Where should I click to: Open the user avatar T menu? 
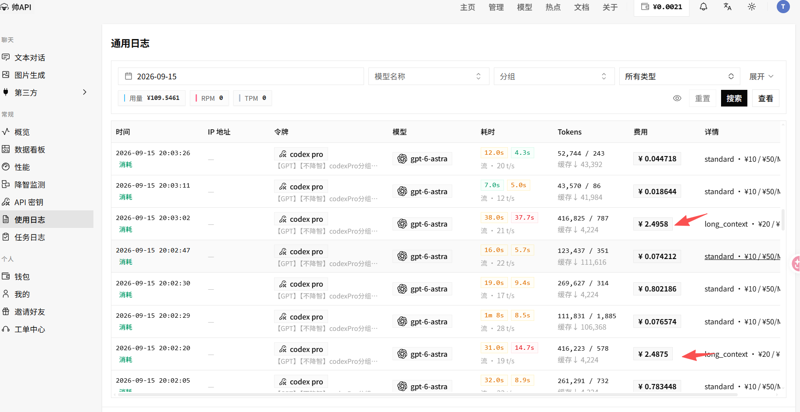click(x=783, y=7)
